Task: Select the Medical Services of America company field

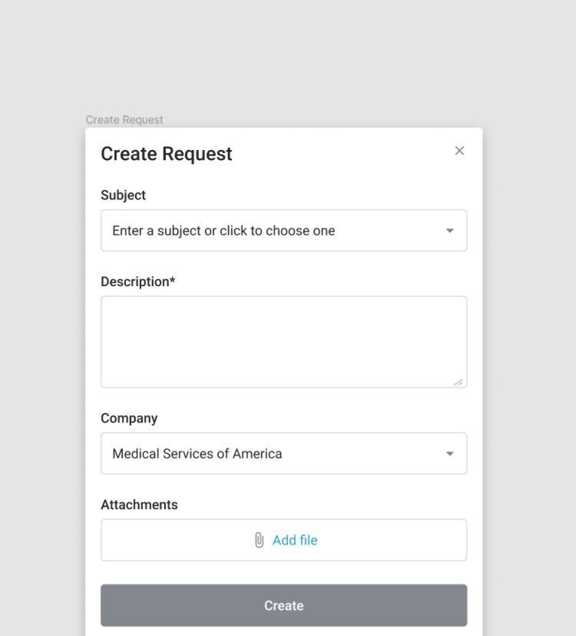Action: tap(284, 454)
